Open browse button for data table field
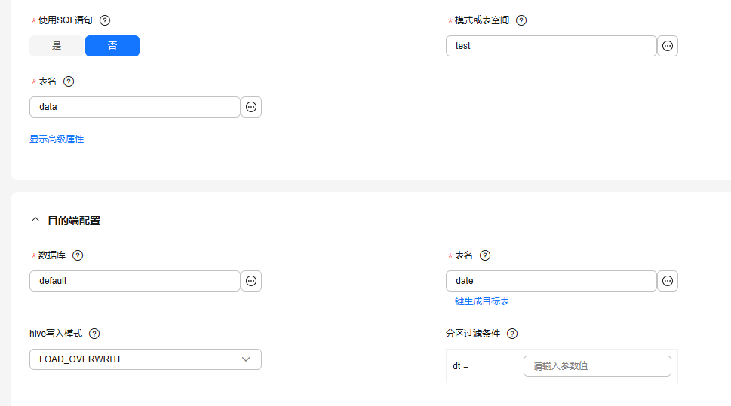The image size is (731, 406). pos(251,107)
